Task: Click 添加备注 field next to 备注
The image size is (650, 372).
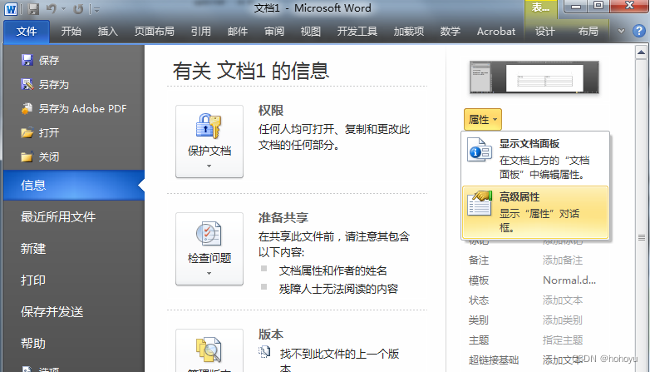Action: pyautogui.click(x=563, y=260)
